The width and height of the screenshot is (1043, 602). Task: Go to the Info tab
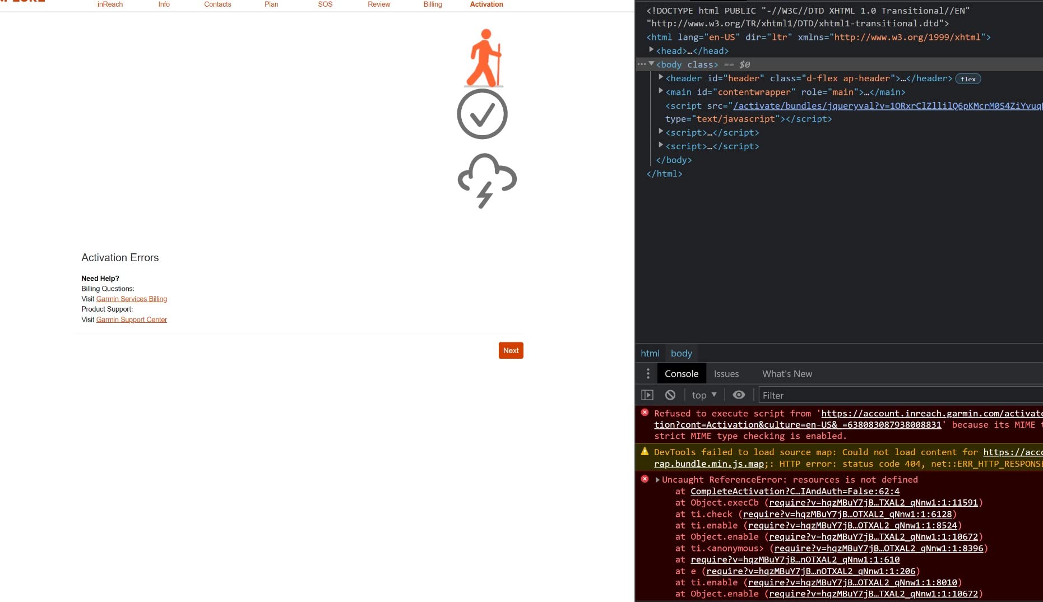click(164, 4)
